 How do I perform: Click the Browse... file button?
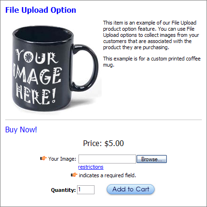click(152, 159)
